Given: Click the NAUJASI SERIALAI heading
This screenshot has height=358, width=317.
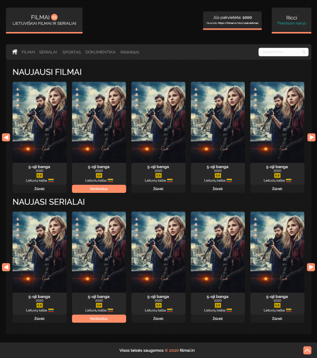Looking at the screenshot, I should coord(49,202).
